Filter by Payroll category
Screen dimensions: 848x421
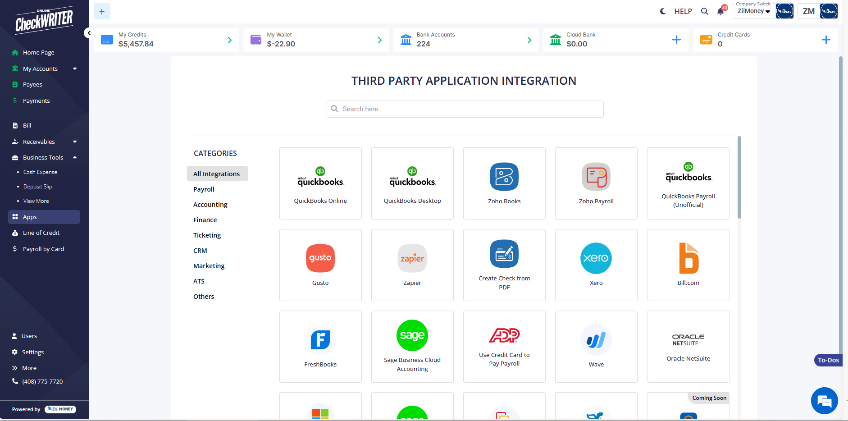coord(204,189)
